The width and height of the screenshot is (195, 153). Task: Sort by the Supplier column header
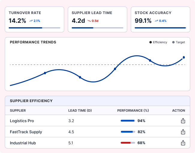point(18,110)
